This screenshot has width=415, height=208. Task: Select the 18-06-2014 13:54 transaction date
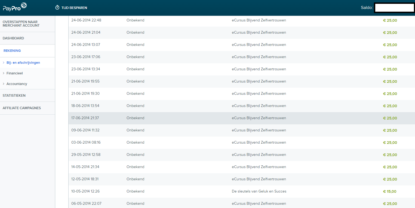(x=85, y=106)
